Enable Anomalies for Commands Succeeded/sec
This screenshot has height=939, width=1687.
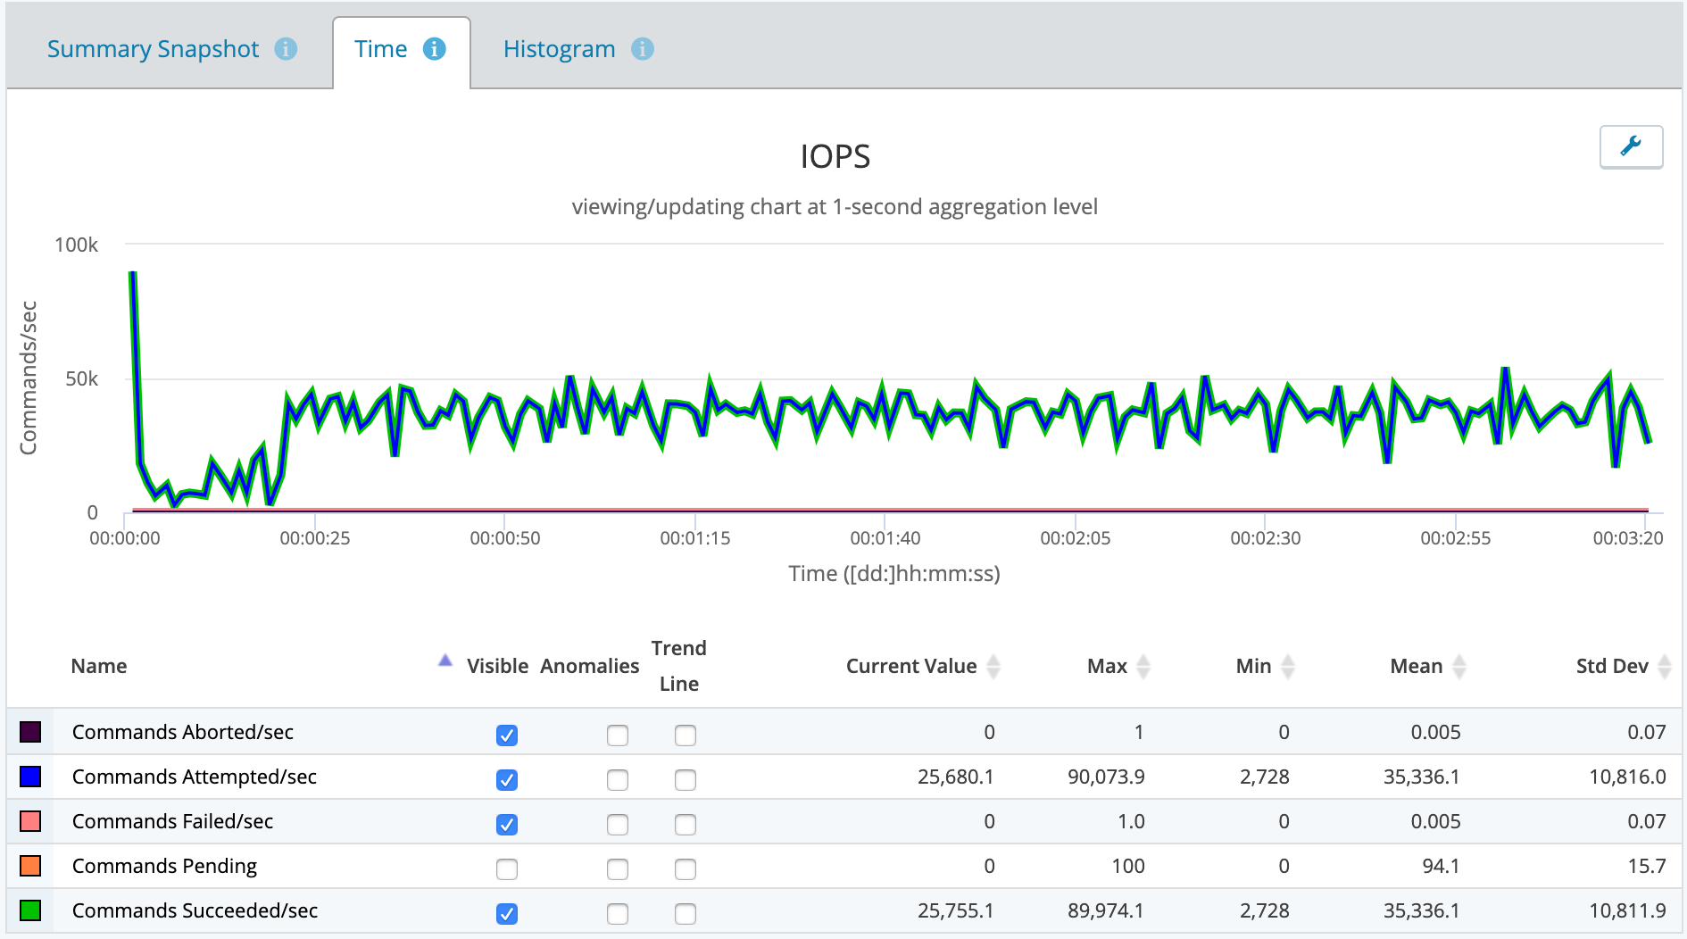pos(618,913)
